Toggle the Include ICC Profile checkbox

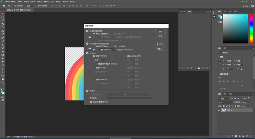point(91,102)
